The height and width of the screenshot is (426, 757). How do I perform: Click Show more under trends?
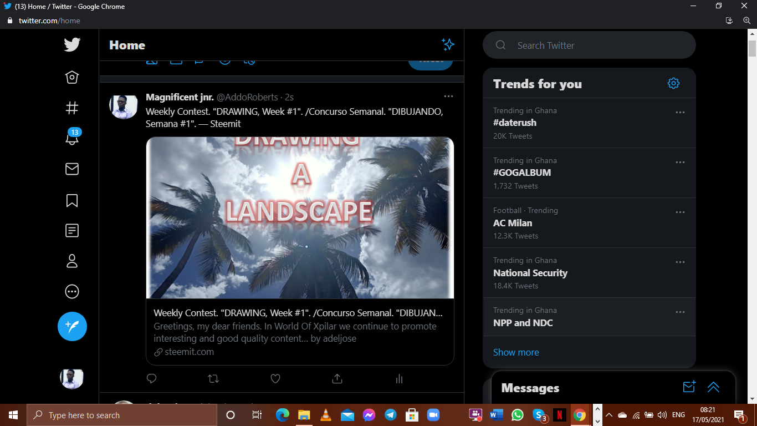click(516, 352)
